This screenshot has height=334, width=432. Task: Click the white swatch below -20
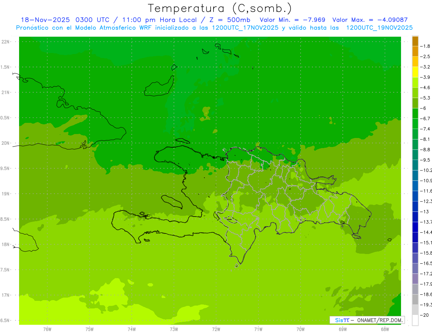pos(415,320)
